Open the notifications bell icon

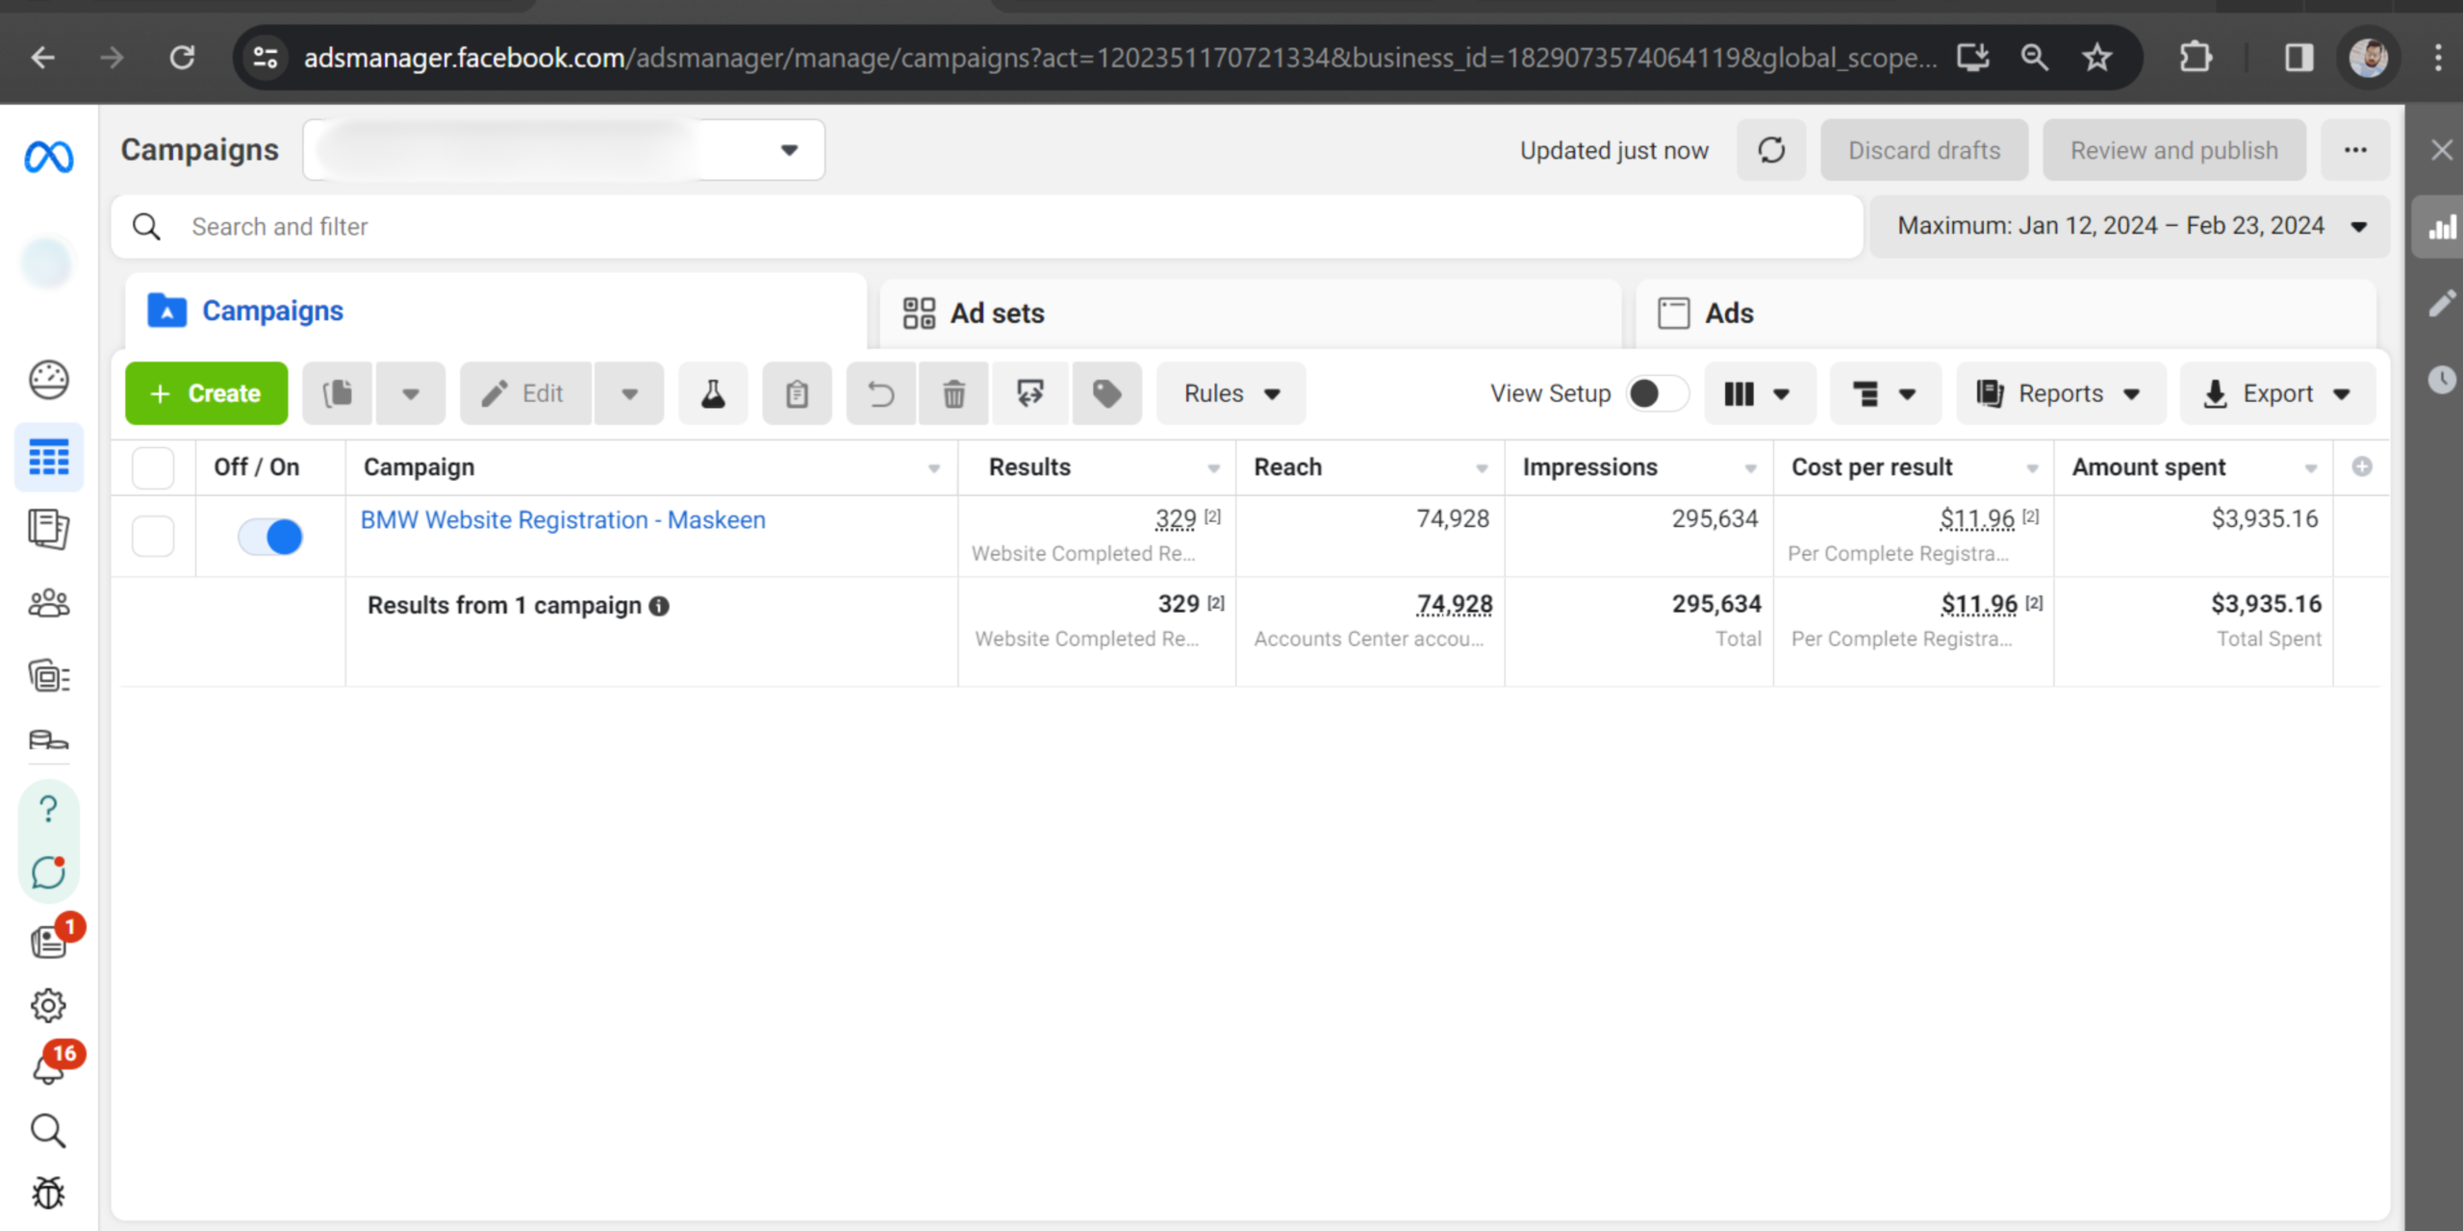coord(48,1068)
